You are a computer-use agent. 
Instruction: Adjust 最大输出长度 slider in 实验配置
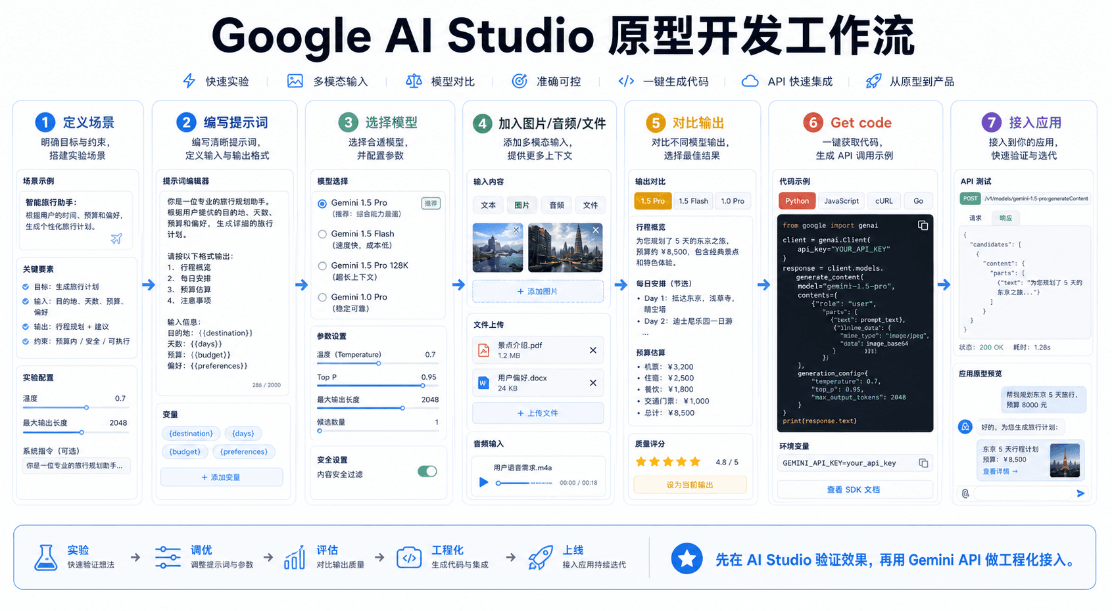[75, 432]
